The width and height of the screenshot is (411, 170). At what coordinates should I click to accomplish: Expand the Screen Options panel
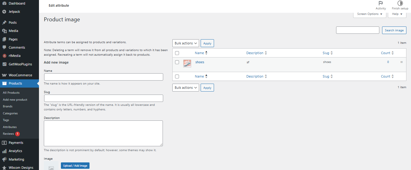click(370, 14)
